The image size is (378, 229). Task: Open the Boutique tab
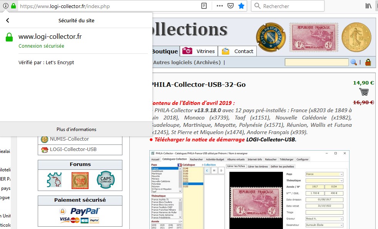166,51
